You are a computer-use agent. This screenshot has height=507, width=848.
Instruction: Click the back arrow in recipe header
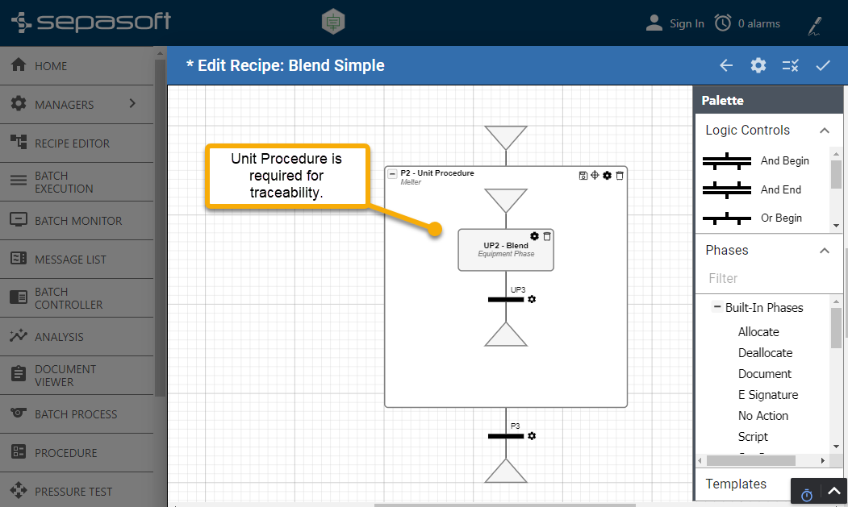click(x=726, y=66)
